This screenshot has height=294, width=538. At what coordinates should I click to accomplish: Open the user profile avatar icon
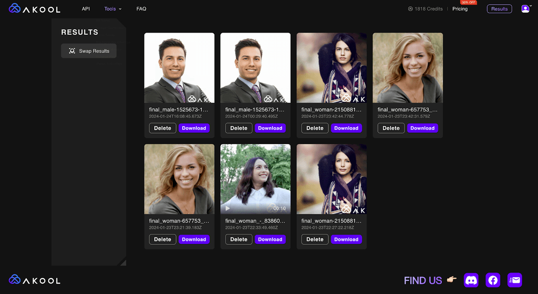coord(526,9)
